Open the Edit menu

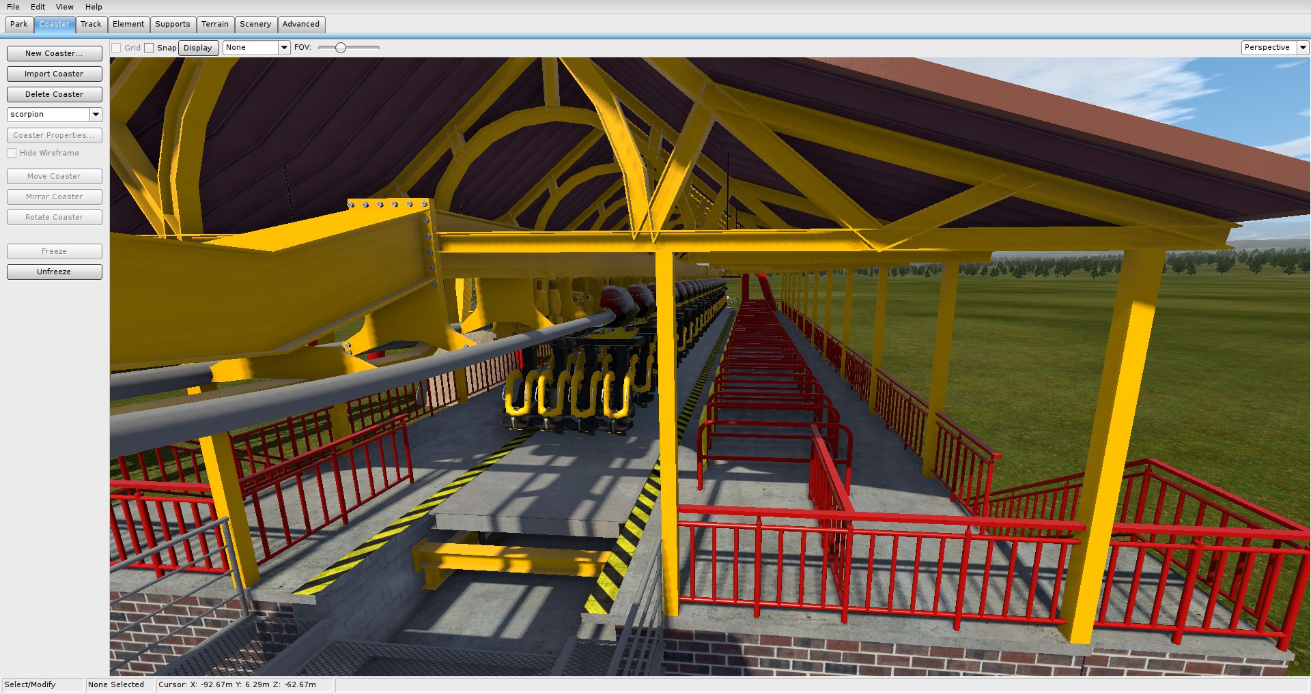pyautogui.click(x=38, y=7)
